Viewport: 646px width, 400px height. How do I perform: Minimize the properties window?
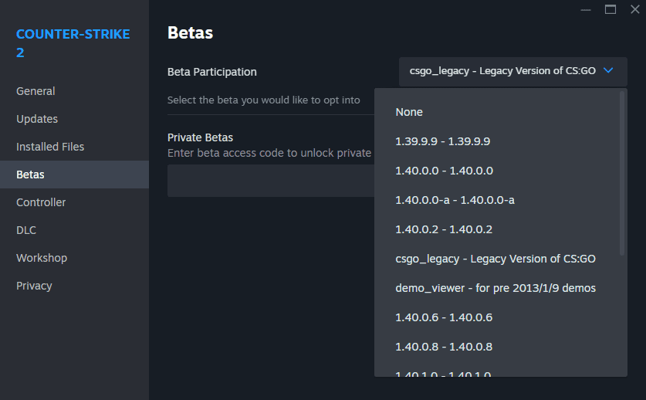tap(587, 9)
